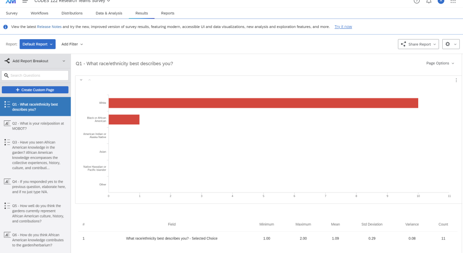
Task: Move visualization up with chevron arrow
Action: 90,80
